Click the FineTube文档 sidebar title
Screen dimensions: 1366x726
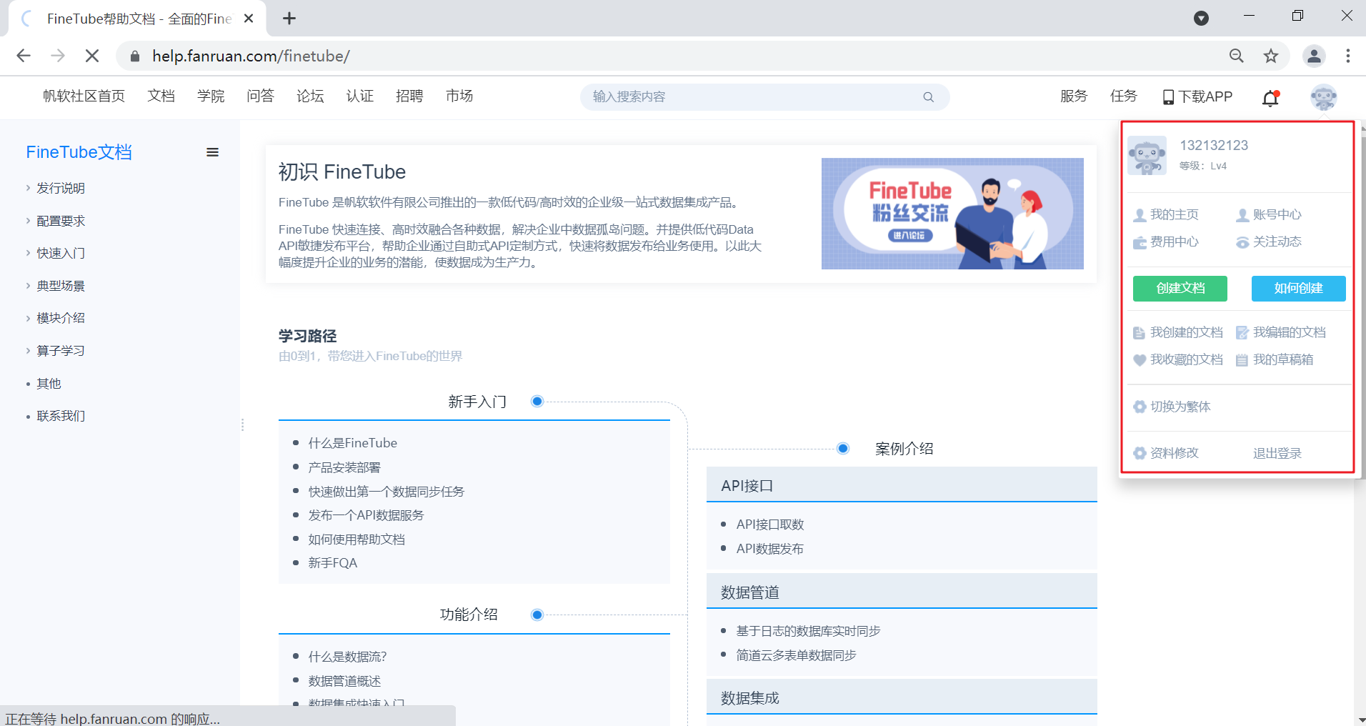tap(79, 152)
